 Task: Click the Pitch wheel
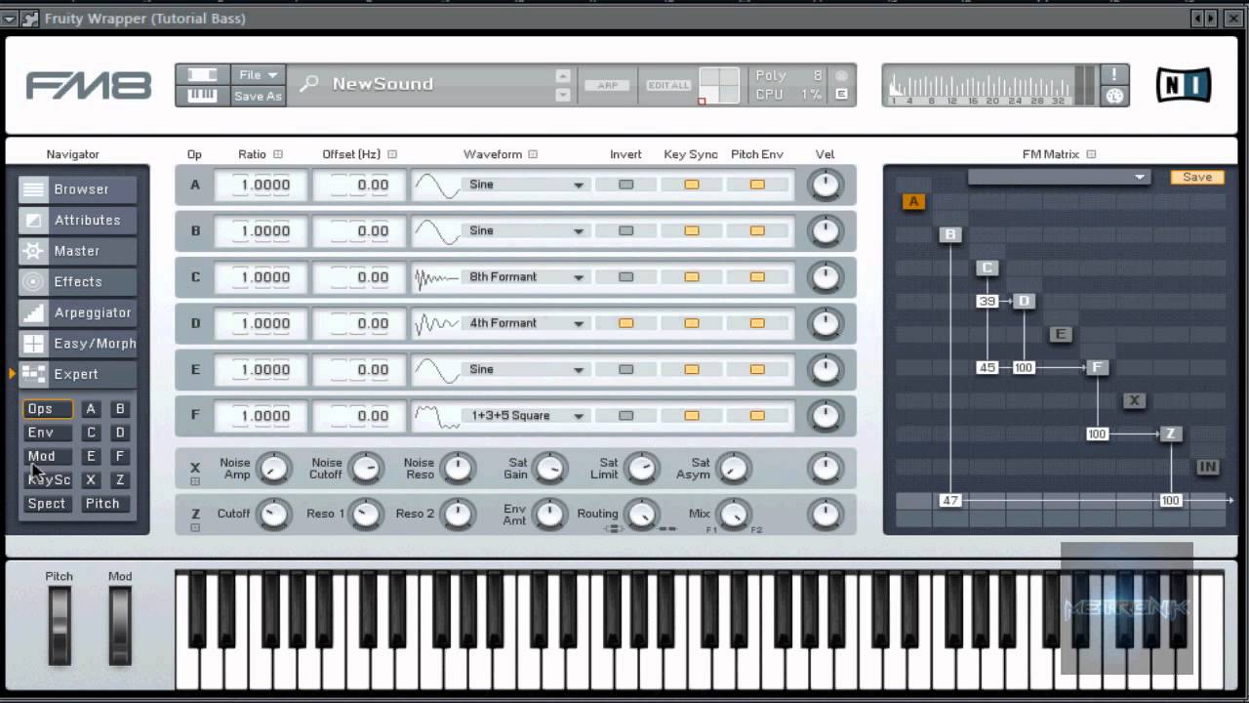[60, 625]
